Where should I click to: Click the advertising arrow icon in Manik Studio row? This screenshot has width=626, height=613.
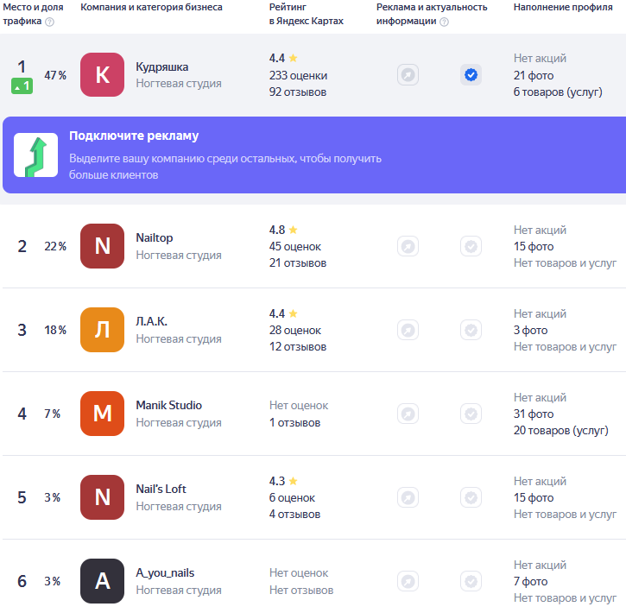408,414
